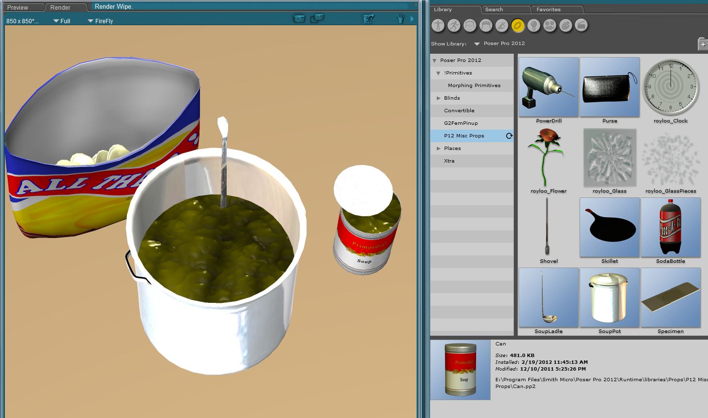The height and width of the screenshot is (418, 708).
Task: Switch to the Preview tab
Action: pyautogui.click(x=18, y=8)
